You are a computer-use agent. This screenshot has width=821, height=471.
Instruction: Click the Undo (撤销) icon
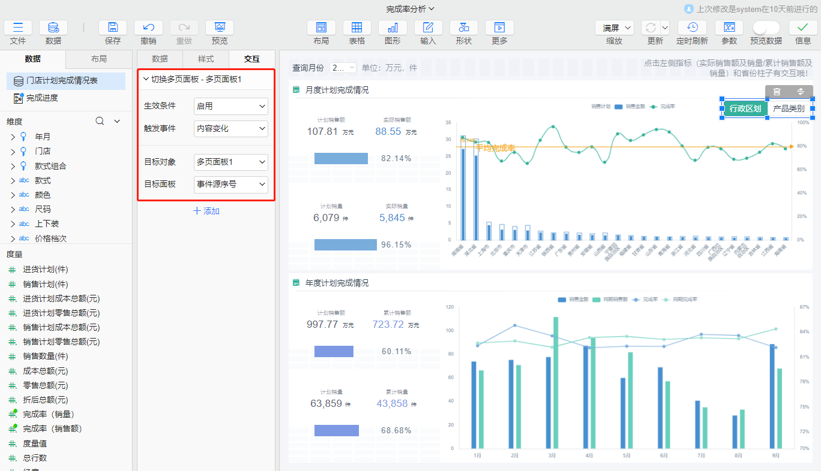pos(148,28)
